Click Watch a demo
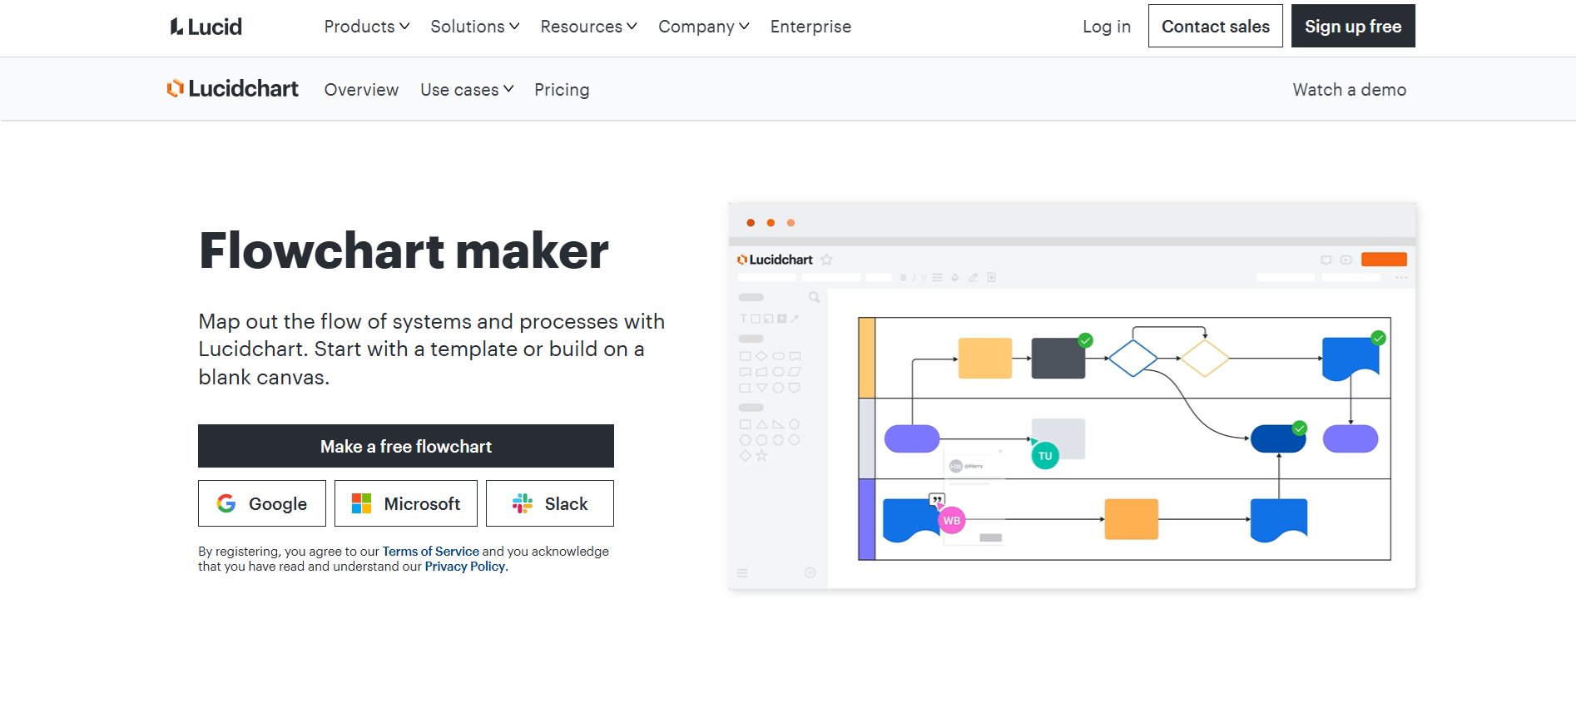The width and height of the screenshot is (1576, 713). coord(1349,90)
